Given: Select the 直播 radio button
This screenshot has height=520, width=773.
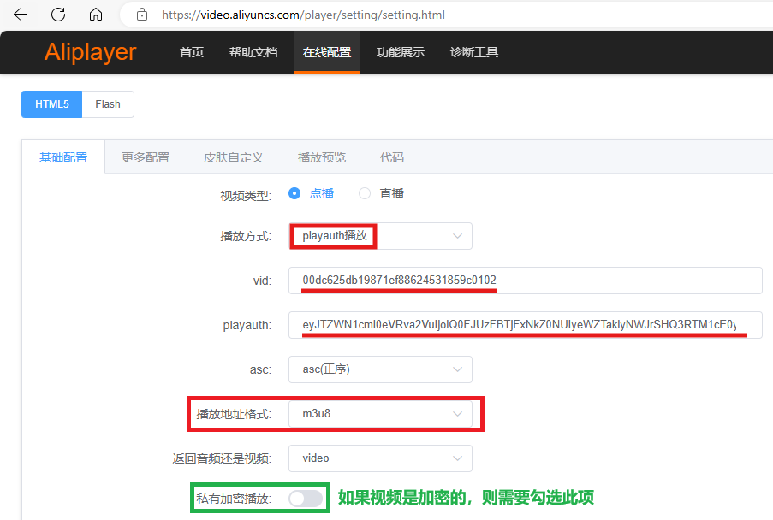Looking at the screenshot, I should click(365, 193).
